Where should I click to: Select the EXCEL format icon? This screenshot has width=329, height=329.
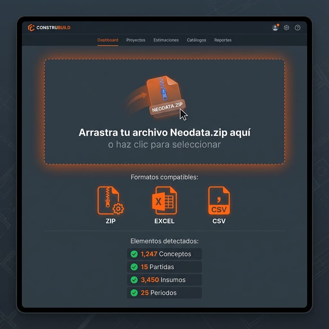coord(164,200)
